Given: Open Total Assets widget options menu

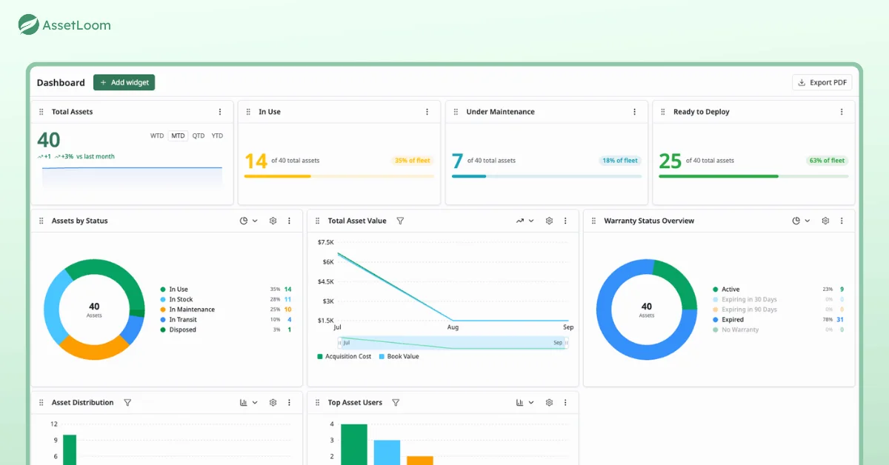Looking at the screenshot, I should click(x=220, y=112).
